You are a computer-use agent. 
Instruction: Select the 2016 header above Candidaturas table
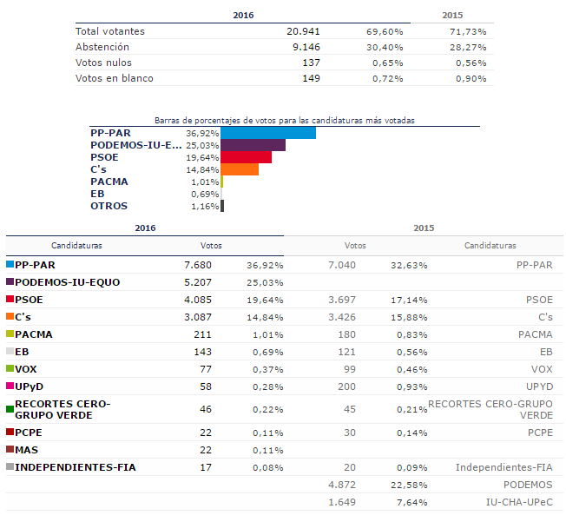tap(145, 228)
